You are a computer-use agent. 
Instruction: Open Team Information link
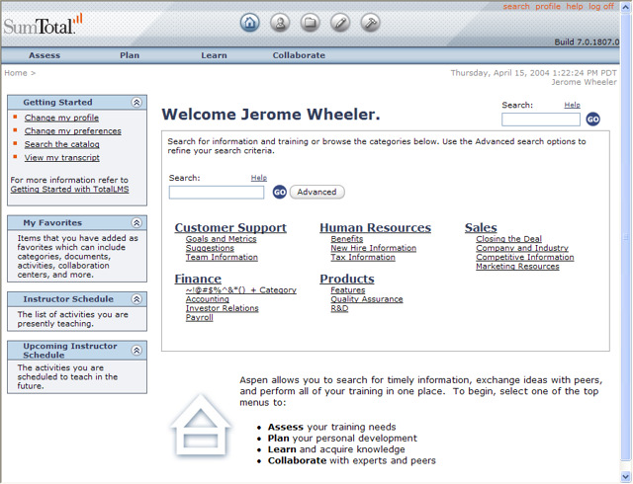[x=222, y=258]
